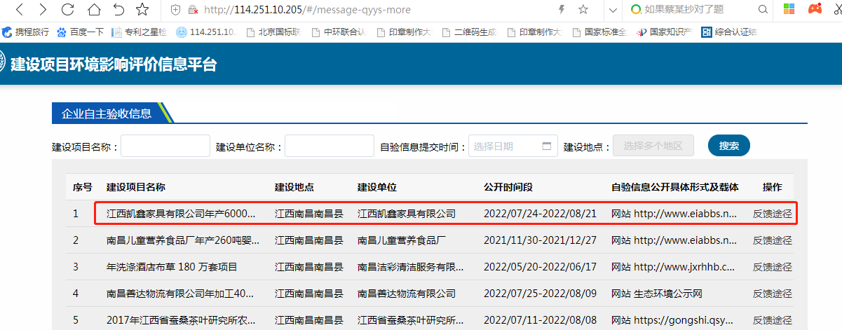Open the 中环联合认 bookmark
Viewport: 842px width, 330px height.
pyautogui.click(x=338, y=32)
